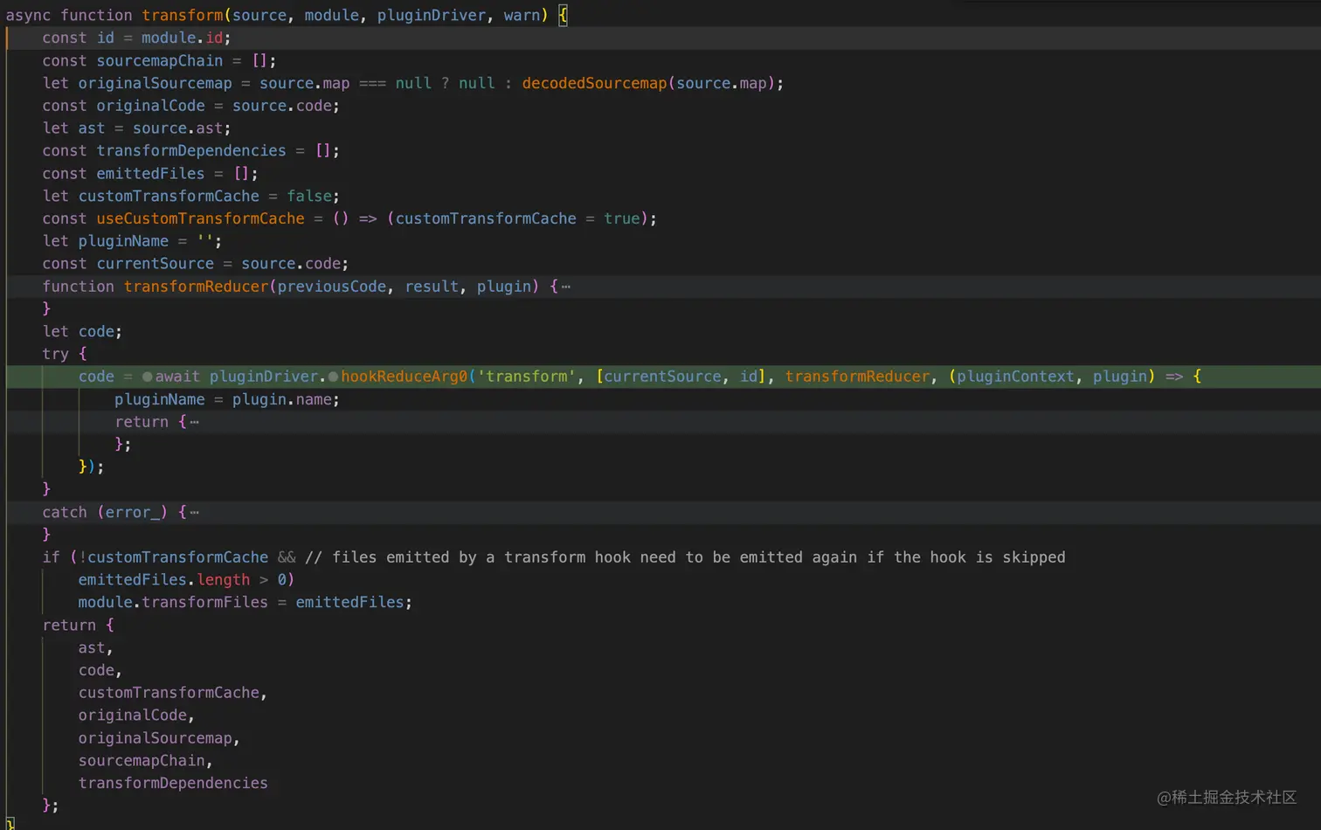Click 'currentSource' in its const declaration

coord(156,264)
